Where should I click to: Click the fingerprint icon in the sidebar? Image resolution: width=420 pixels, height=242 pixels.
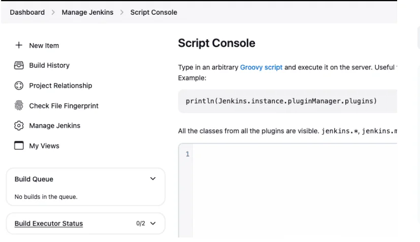pos(19,106)
